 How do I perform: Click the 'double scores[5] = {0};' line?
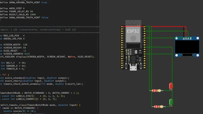tap(19, 111)
